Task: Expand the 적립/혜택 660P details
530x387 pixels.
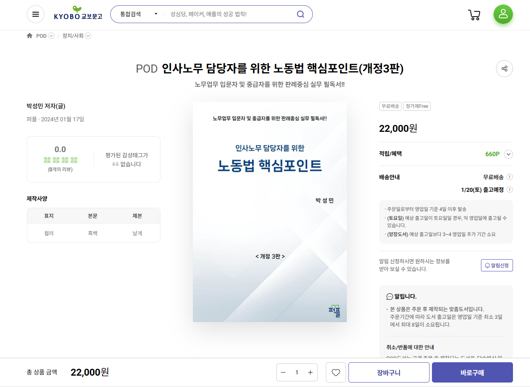Action: [509, 154]
